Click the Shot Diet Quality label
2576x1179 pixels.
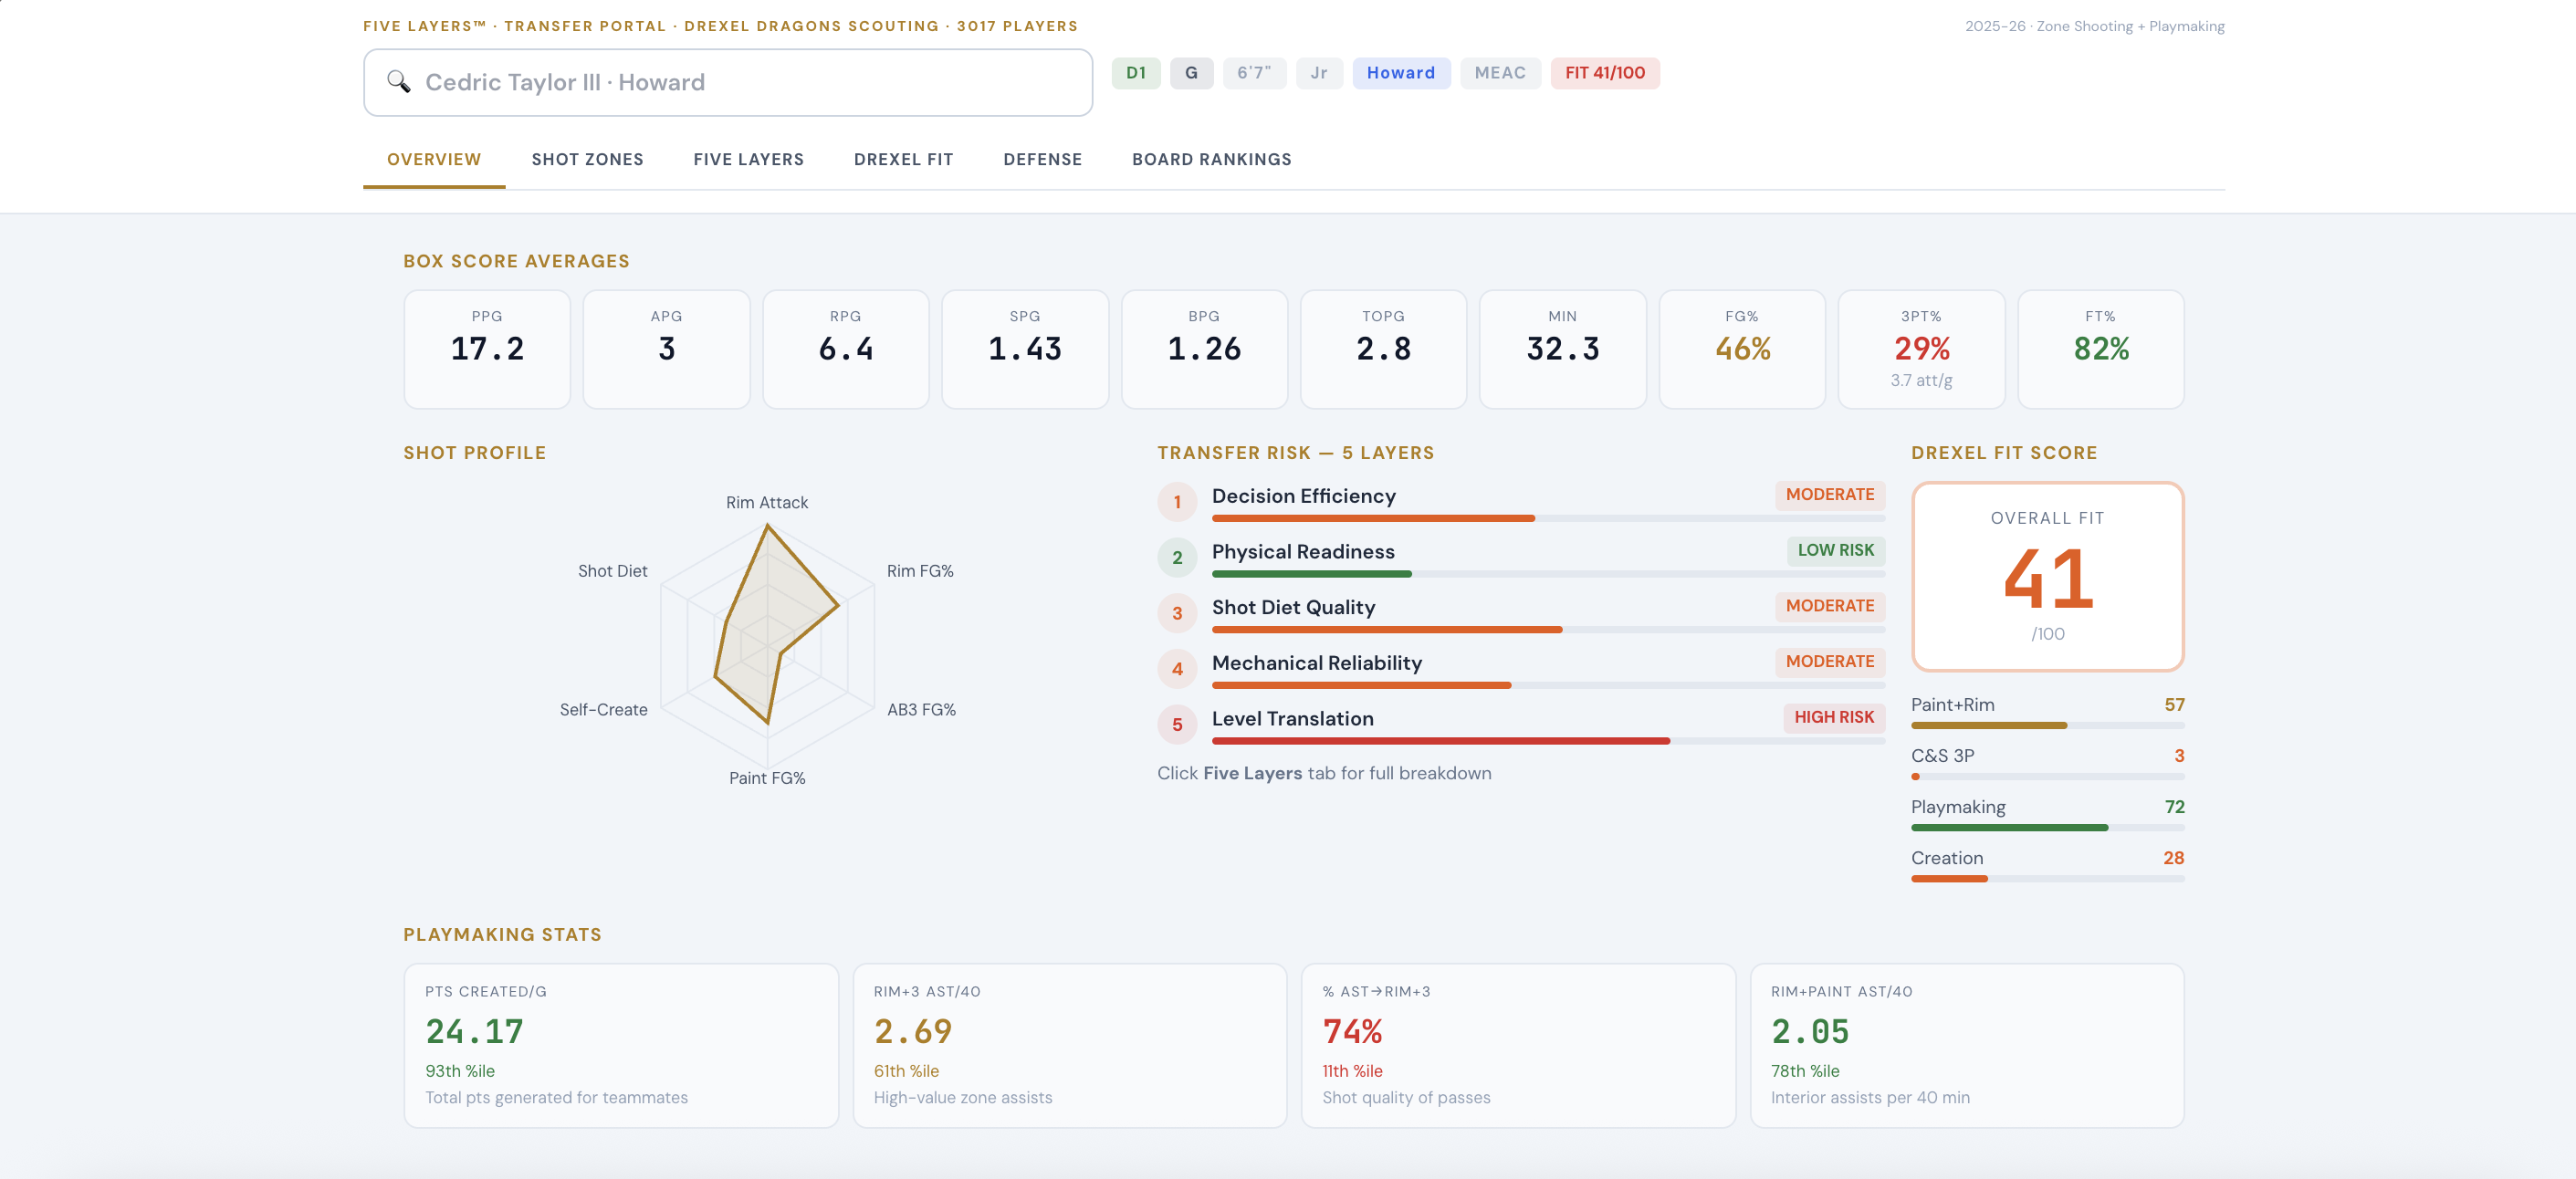pyautogui.click(x=1293, y=607)
